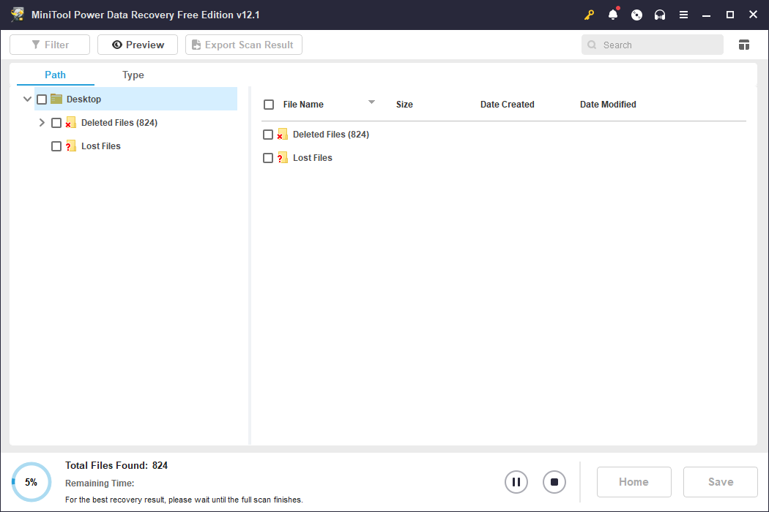Image resolution: width=769 pixels, height=512 pixels.
Task: Sort by File Name column header
Action: point(303,105)
